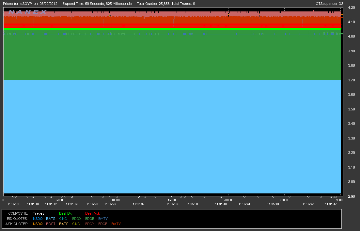The image size is (360, 231).
Task: Click the 4.00 price axis label
Action: click(x=352, y=36)
